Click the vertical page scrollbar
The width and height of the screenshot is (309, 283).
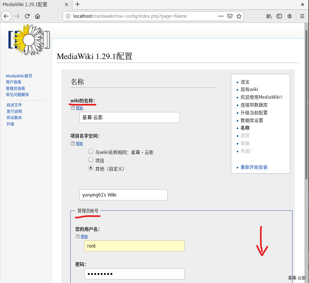click(306, 103)
